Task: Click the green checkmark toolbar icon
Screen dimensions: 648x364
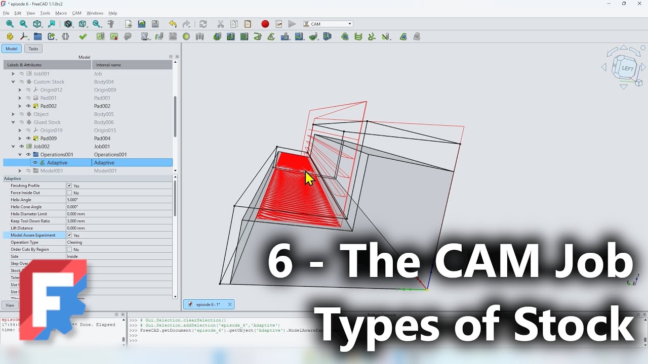Action: point(83,36)
